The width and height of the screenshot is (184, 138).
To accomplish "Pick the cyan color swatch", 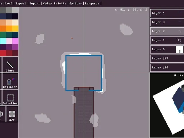I will [3, 41].
